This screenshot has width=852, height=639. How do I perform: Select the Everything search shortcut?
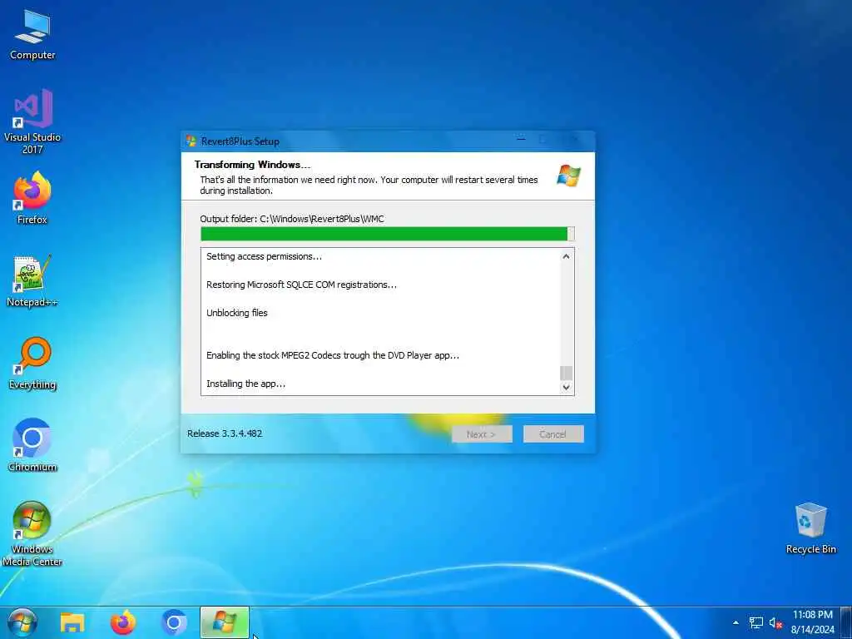(x=32, y=364)
